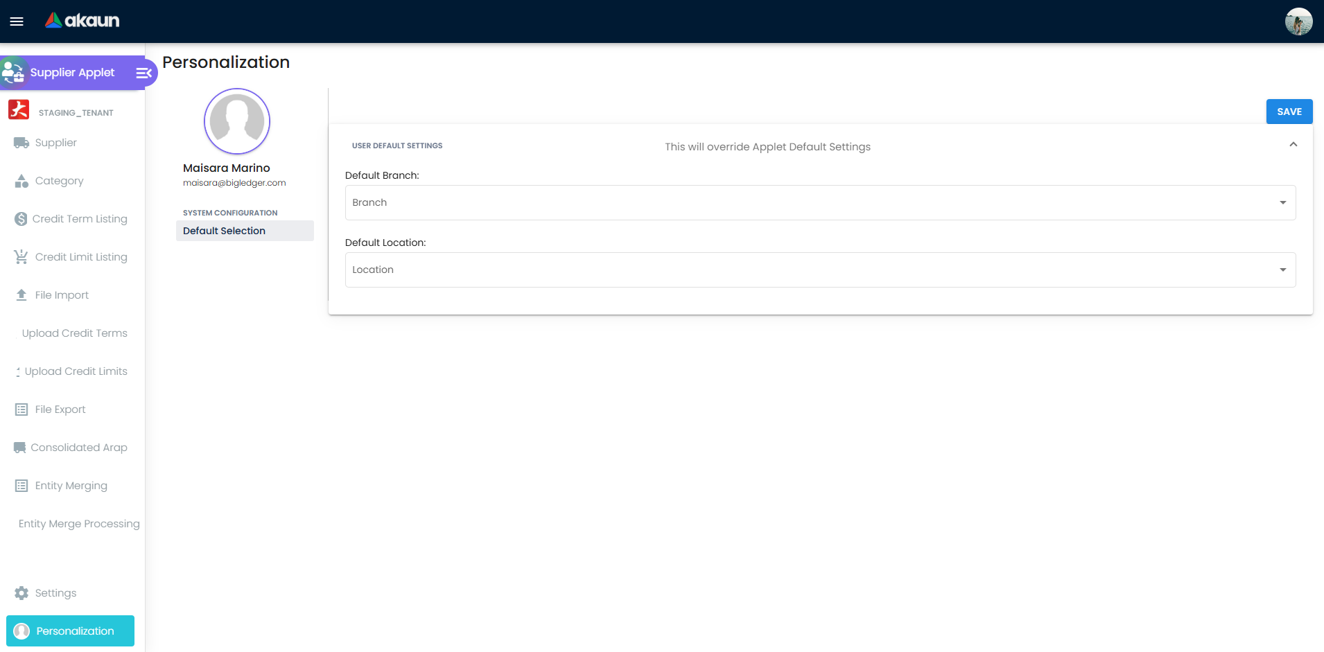Open Entity Merge Processing
Viewport: 1324px width, 652px height.
coord(78,523)
